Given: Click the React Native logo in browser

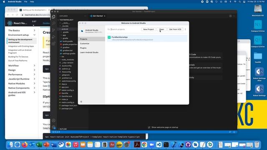Looking at the screenshot, I should pyautogui.click(x=10, y=23).
